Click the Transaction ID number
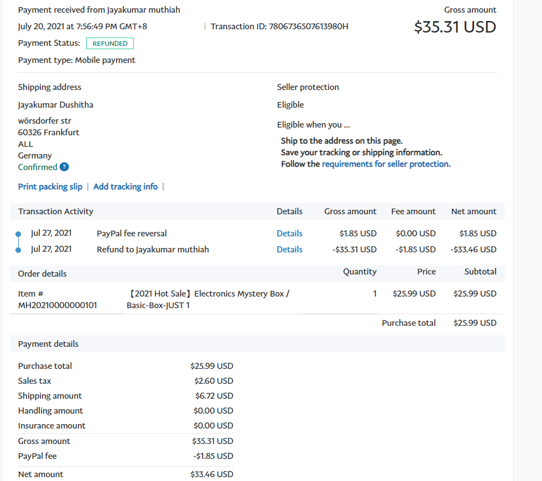The height and width of the screenshot is (481, 542). coord(308,27)
